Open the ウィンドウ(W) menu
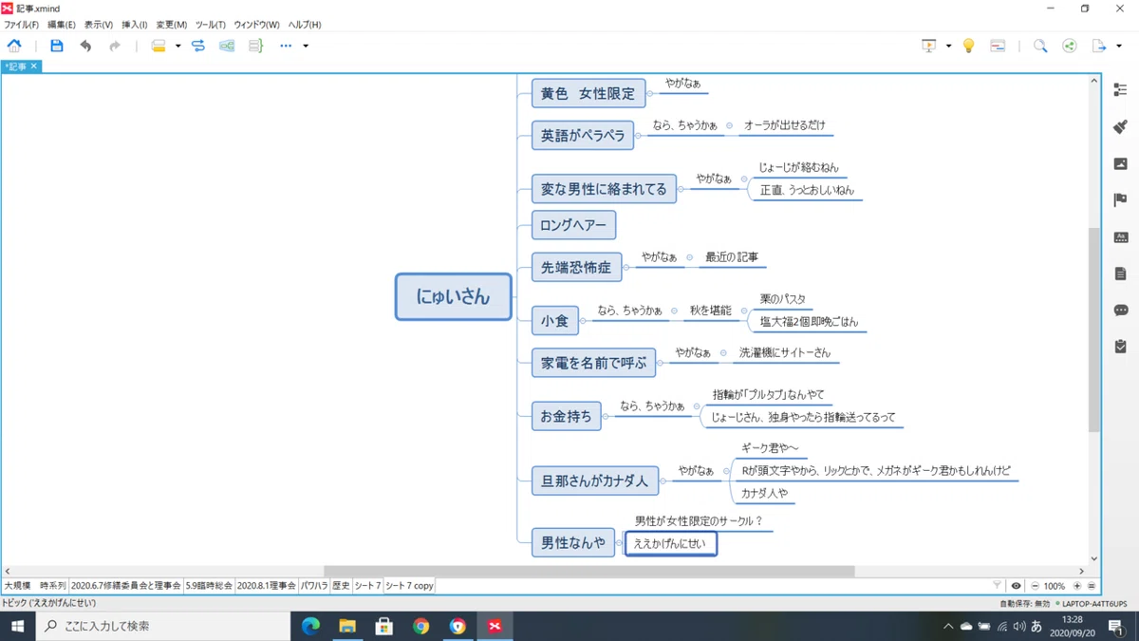This screenshot has height=641, width=1139. (x=257, y=25)
